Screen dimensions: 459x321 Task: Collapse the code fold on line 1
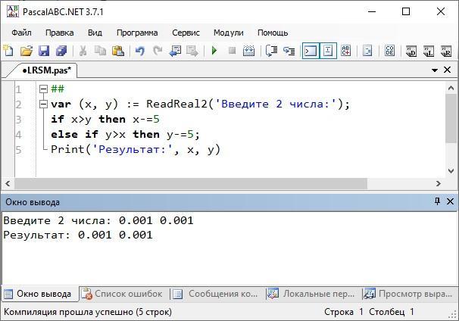(x=43, y=89)
